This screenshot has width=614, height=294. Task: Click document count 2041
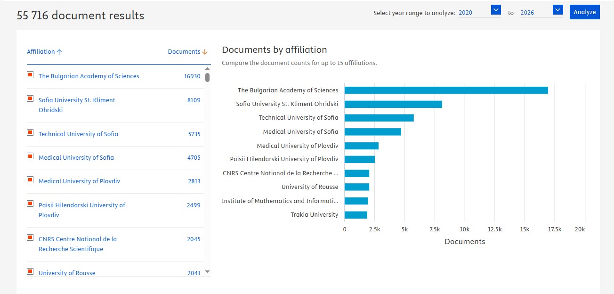click(194, 273)
